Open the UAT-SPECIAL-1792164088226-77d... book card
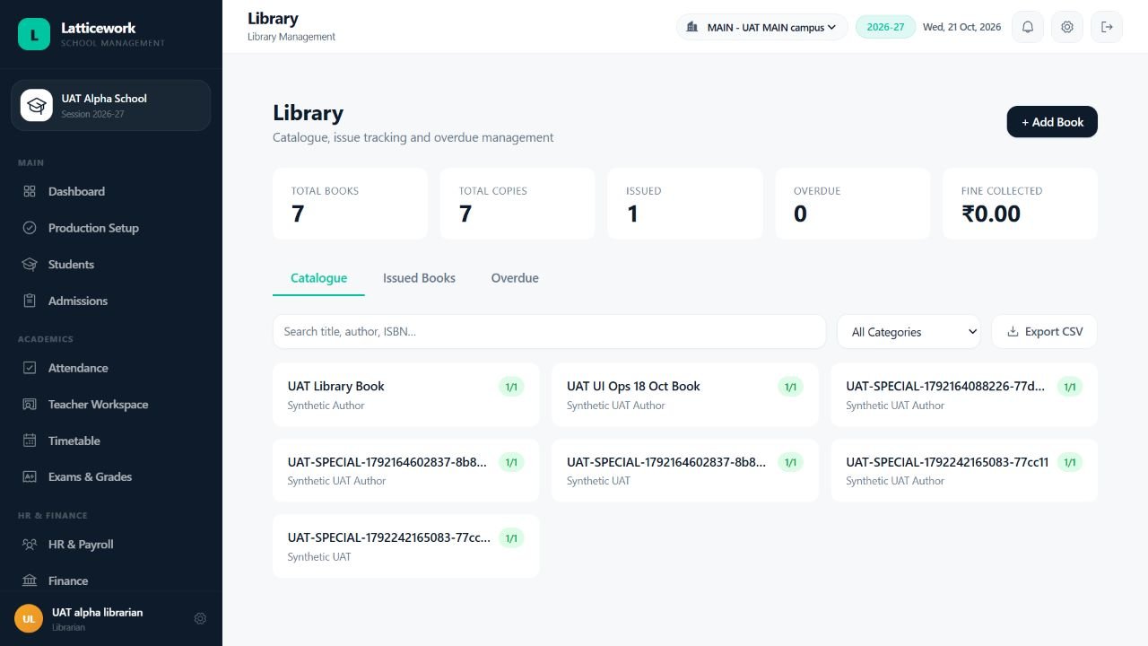The image size is (1148, 646). point(964,395)
